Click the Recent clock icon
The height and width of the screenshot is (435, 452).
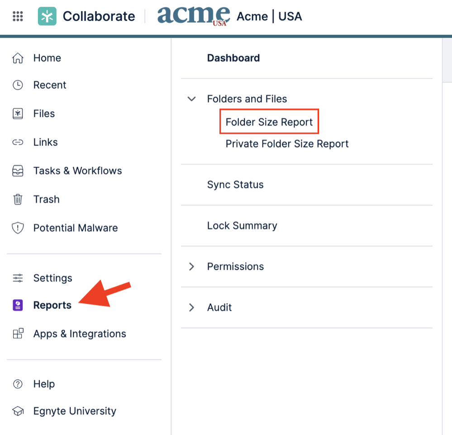click(x=18, y=85)
